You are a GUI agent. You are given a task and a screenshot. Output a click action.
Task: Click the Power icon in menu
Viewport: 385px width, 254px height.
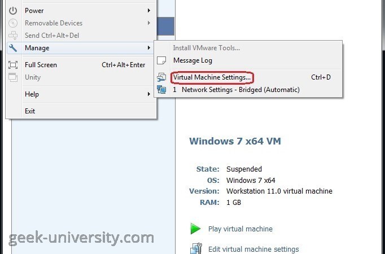point(13,11)
